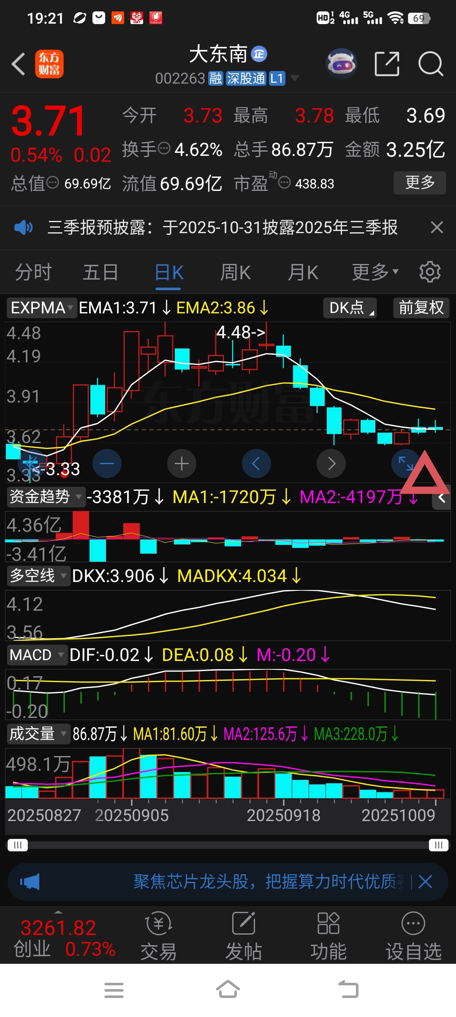Tap the share icon

(x=387, y=64)
